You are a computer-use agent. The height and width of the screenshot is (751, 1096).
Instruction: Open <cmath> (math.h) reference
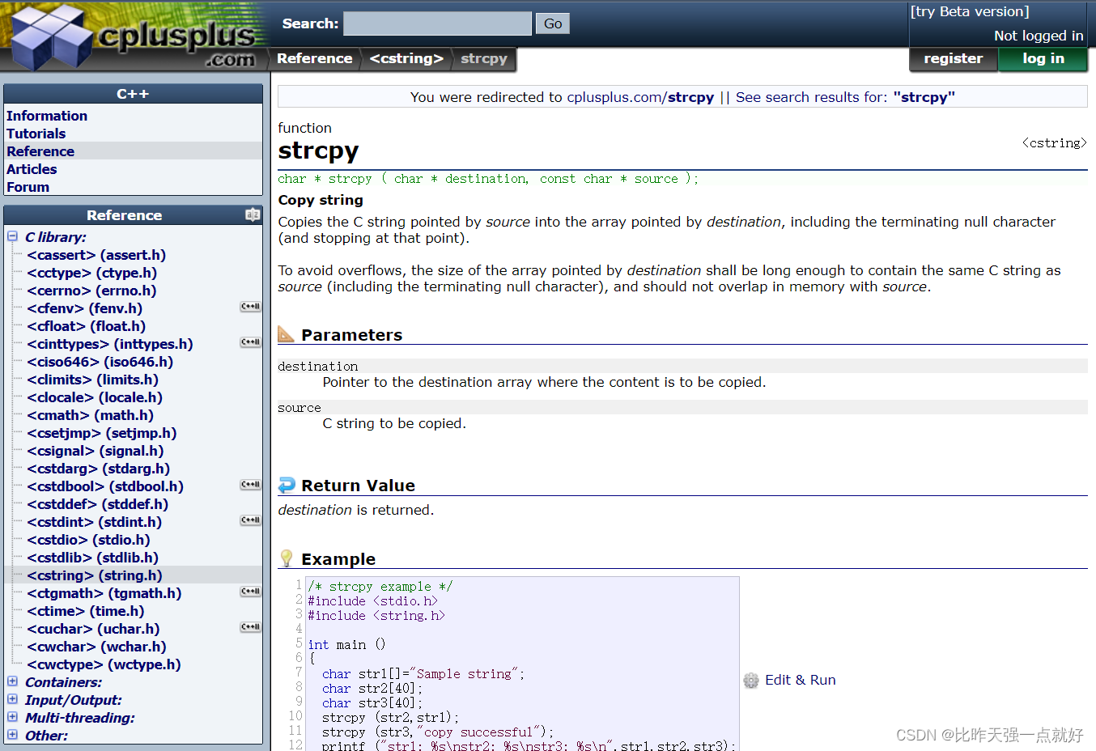pyautogui.click(x=91, y=415)
